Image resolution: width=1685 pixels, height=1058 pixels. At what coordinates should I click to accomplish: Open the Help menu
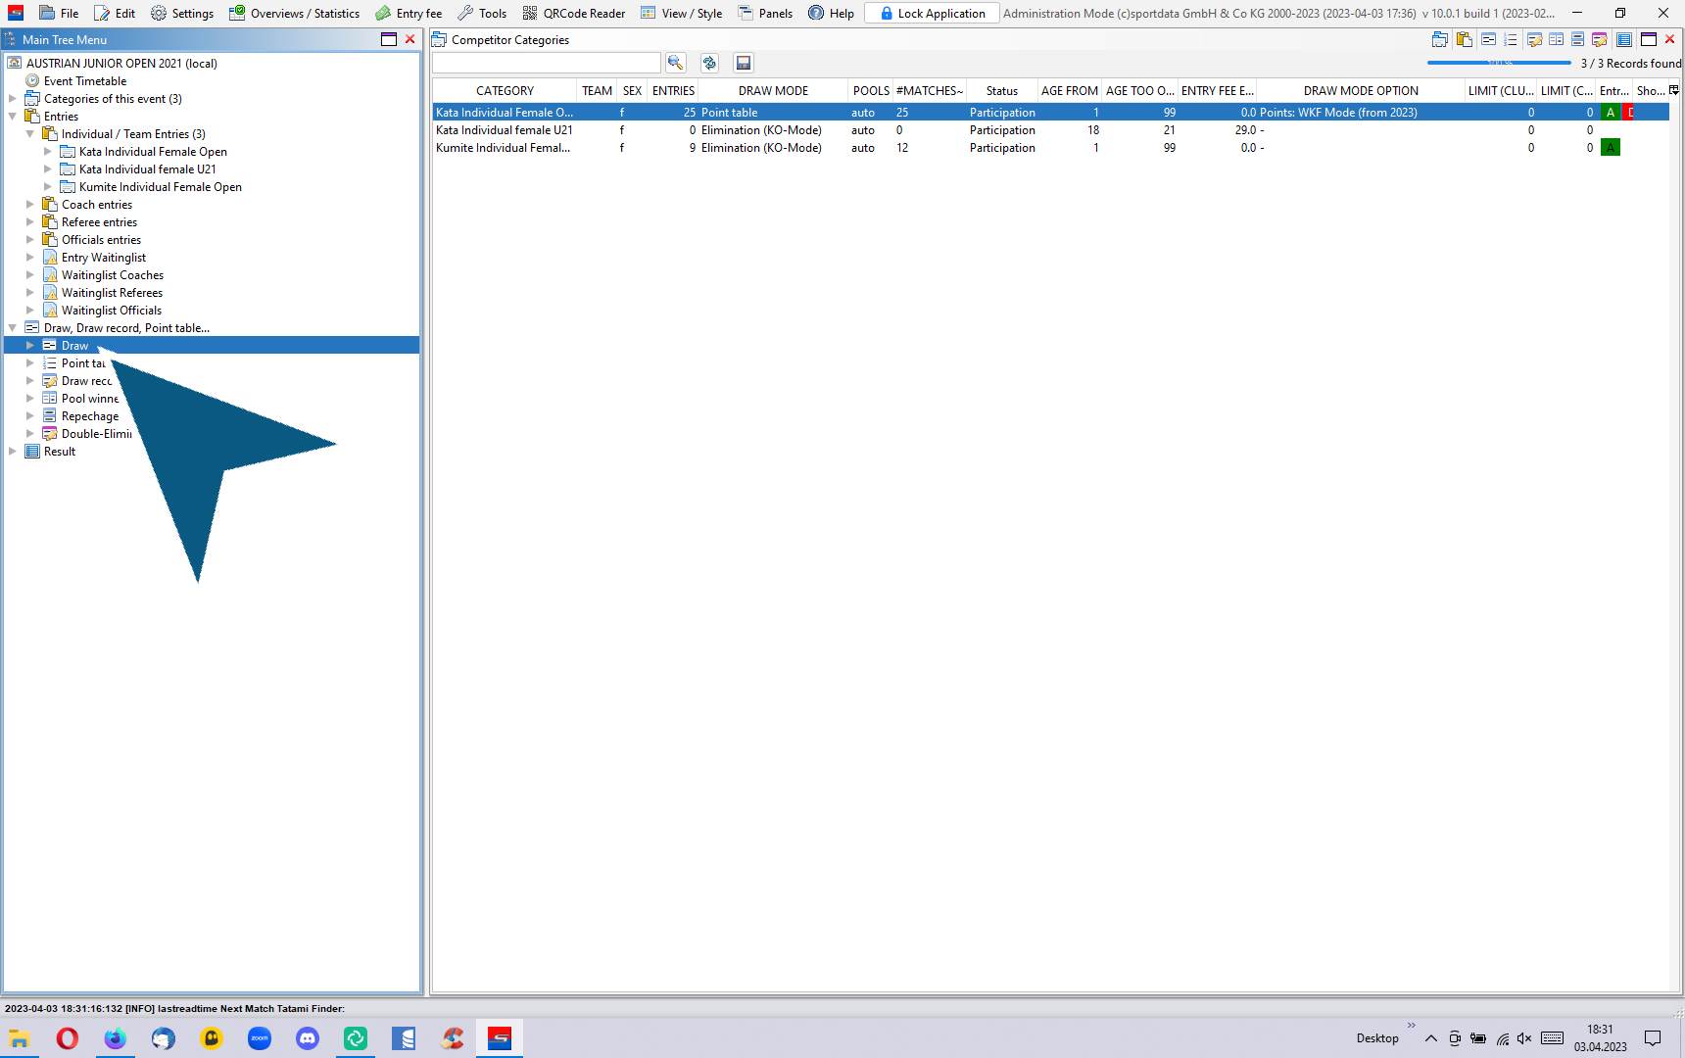pos(831,13)
